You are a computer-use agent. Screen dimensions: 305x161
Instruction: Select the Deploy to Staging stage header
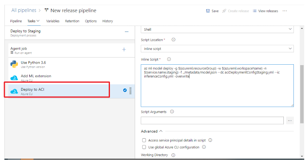[70, 33]
